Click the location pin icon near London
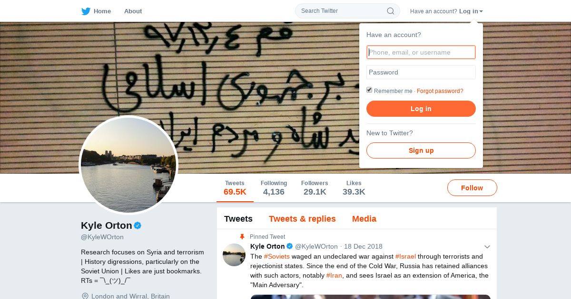This screenshot has height=299, width=571. pyautogui.click(x=85, y=296)
